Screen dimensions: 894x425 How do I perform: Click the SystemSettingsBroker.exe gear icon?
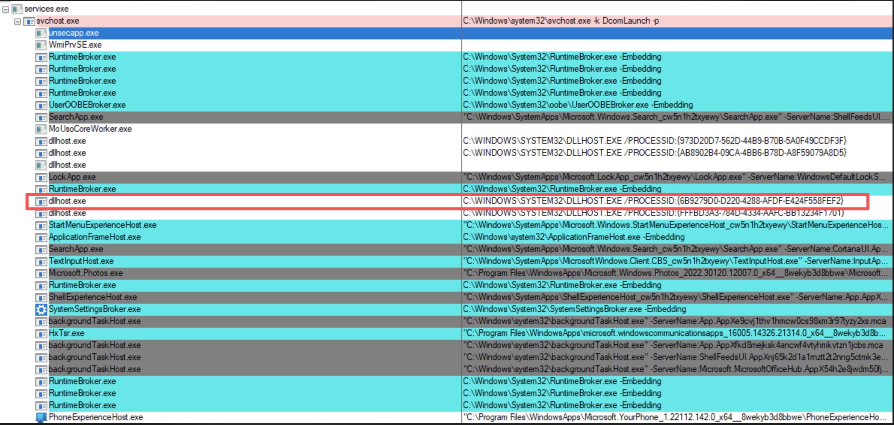[x=41, y=309]
